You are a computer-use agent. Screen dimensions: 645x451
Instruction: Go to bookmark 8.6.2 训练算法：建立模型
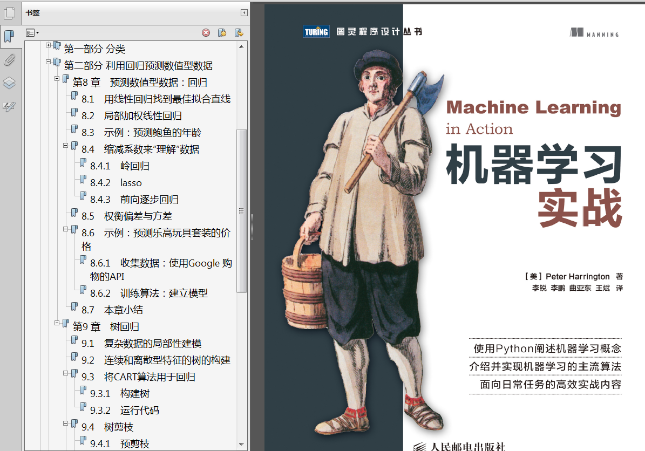tap(149, 293)
